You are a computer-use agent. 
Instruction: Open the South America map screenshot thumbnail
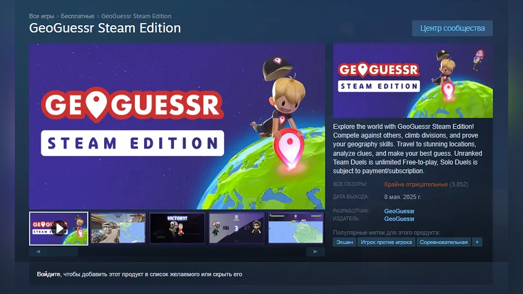tap(295, 228)
